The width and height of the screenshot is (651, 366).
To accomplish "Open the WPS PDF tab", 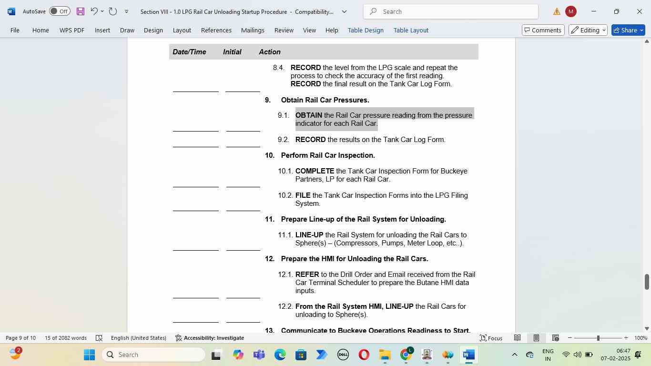I will (x=72, y=30).
